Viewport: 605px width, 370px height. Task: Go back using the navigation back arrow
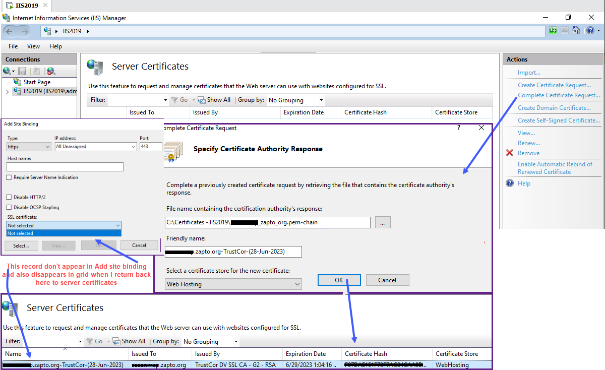click(x=10, y=31)
